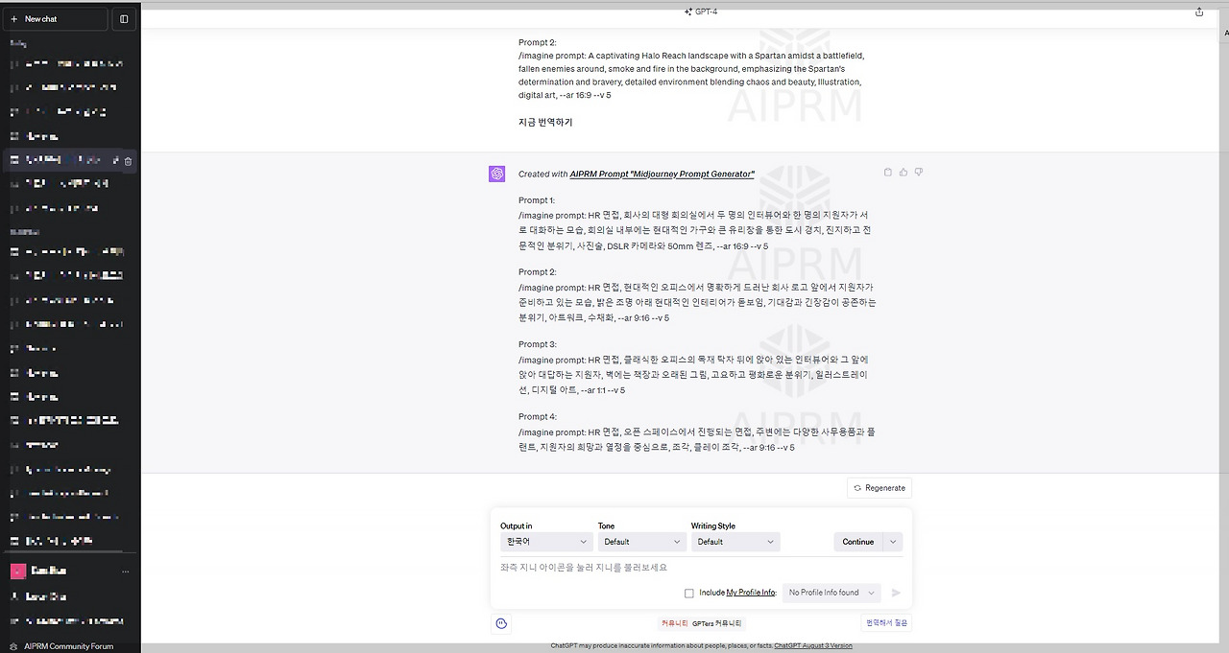
Task: Open the genie smiley icon
Action: coord(501,623)
